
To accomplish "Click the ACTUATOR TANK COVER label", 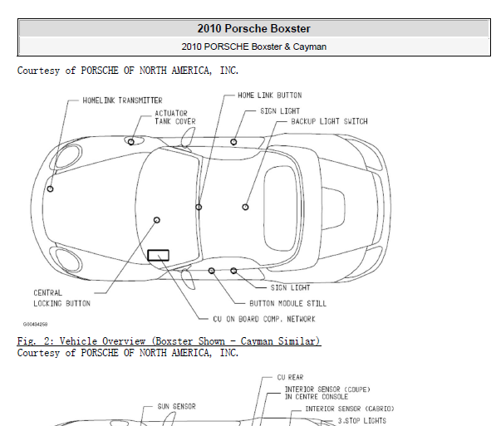I will pyautogui.click(x=175, y=117).
